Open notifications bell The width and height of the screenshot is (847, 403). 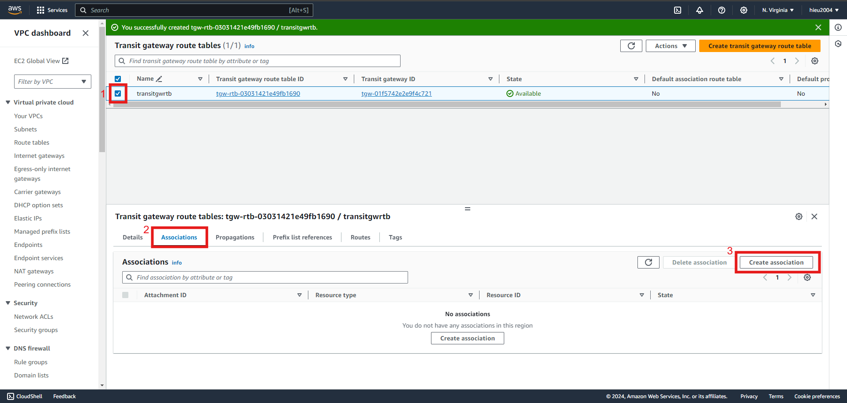[x=700, y=10]
